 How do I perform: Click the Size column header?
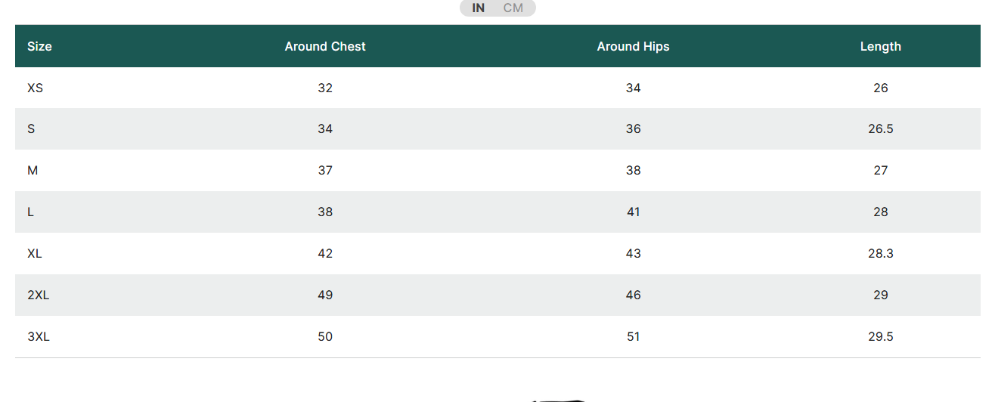coord(39,46)
